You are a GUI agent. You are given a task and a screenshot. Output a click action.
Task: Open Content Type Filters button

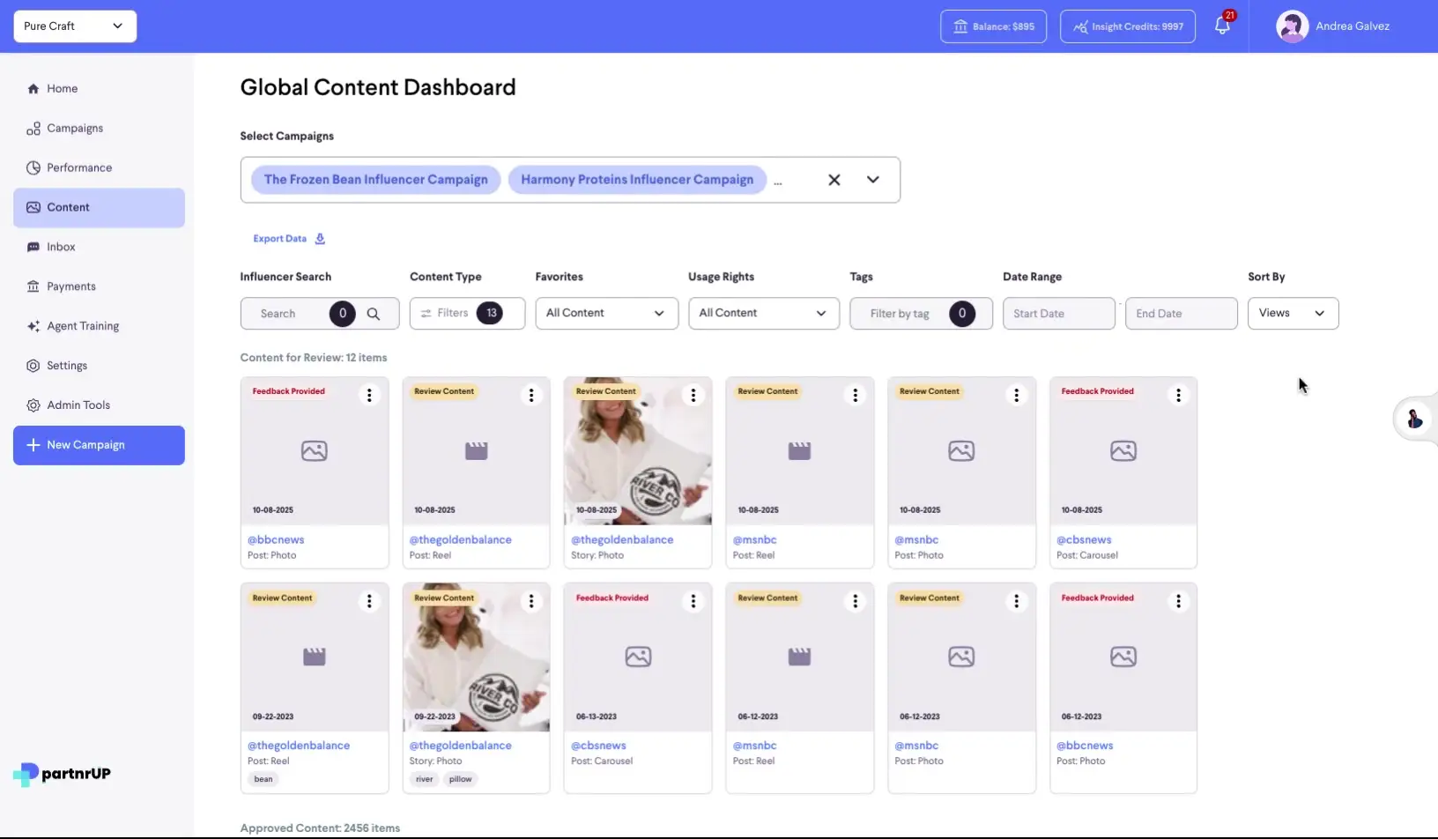click(467, 313)
